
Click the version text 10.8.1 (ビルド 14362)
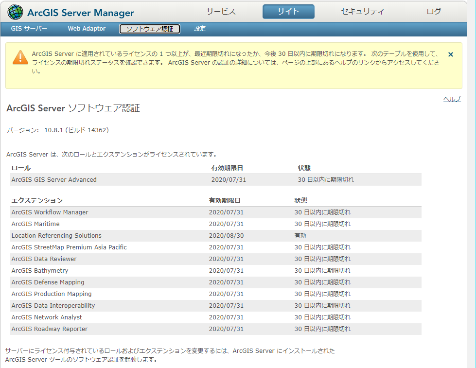76,130
